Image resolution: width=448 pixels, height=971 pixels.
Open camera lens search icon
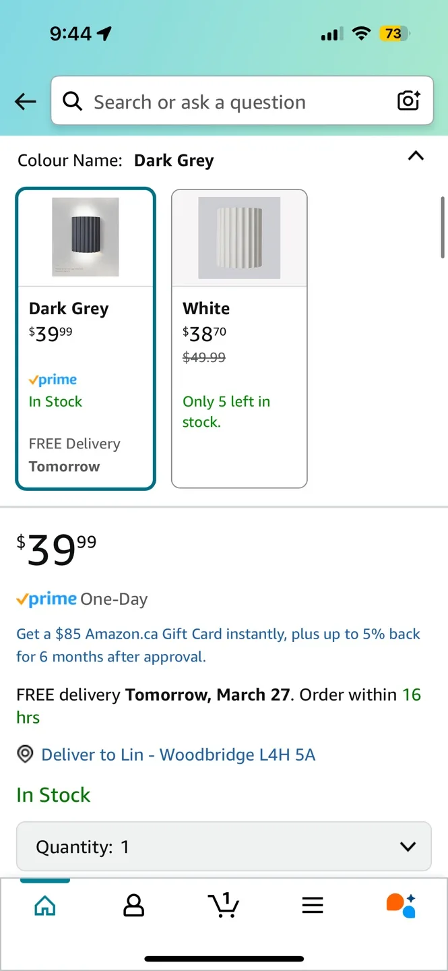coord(408,101)
